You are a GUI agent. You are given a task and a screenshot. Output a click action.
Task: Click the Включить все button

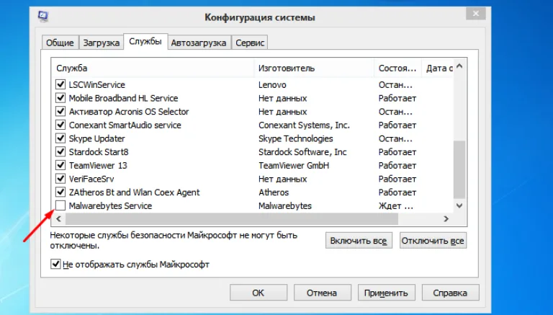[x=359, y=241]
